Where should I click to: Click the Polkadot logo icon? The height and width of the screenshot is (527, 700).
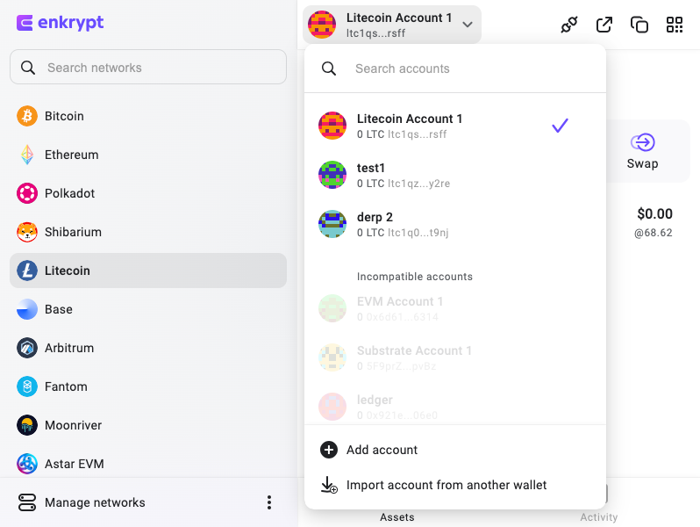27,193
